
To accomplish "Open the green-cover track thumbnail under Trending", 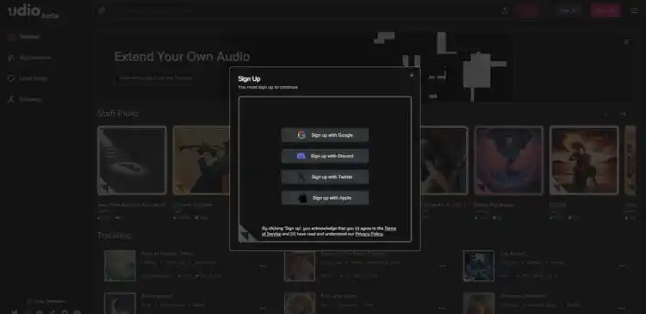I will (x=120, y=266).
